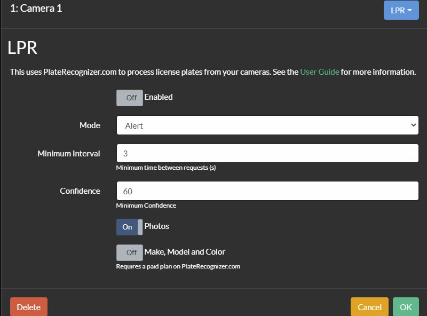Open the LPR dropdown menu button
Viewport: 427px width, 316px height.
(401, 10)
